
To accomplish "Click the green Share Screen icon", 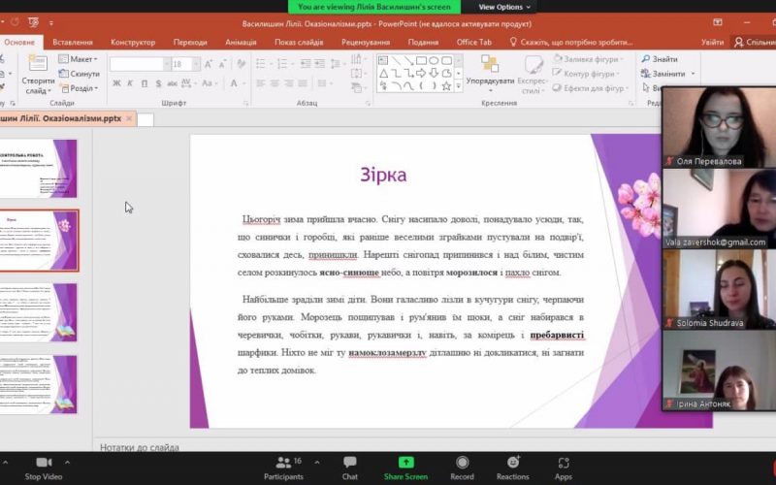I will coord(405,463).
